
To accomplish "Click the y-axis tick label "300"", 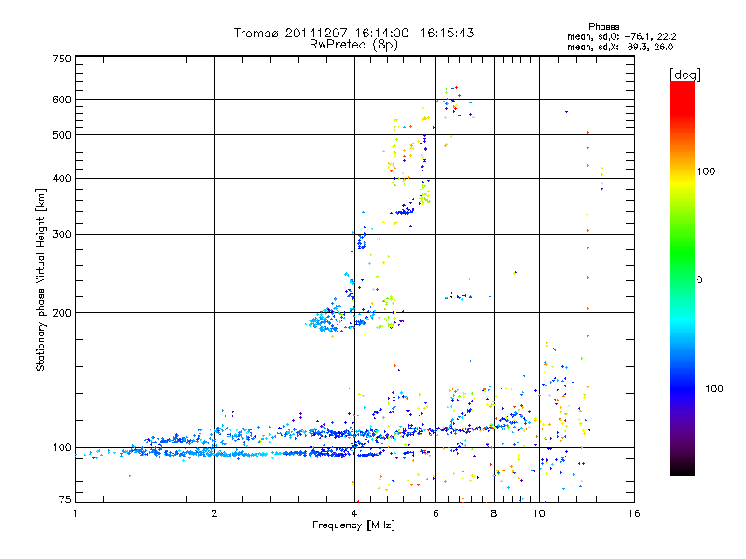I will coord(62,234).
